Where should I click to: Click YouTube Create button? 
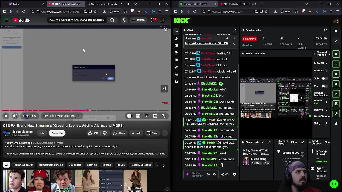point(138,20)
